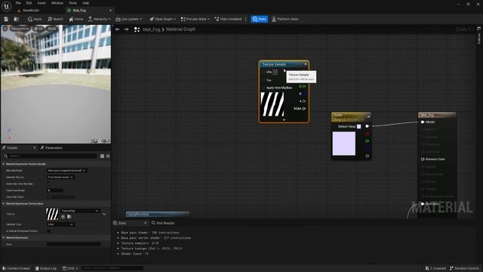Collapse the Texture Sample node

pos(306,64)
